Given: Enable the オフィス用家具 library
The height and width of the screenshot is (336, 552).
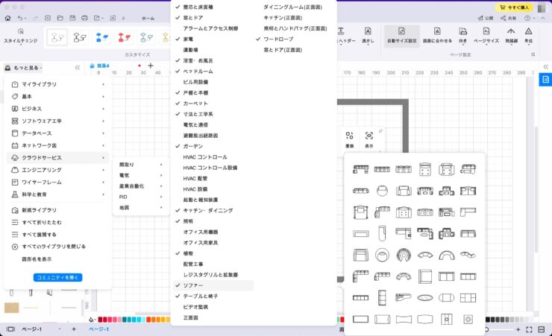Looking at the screenshot, I should (200, 243).
